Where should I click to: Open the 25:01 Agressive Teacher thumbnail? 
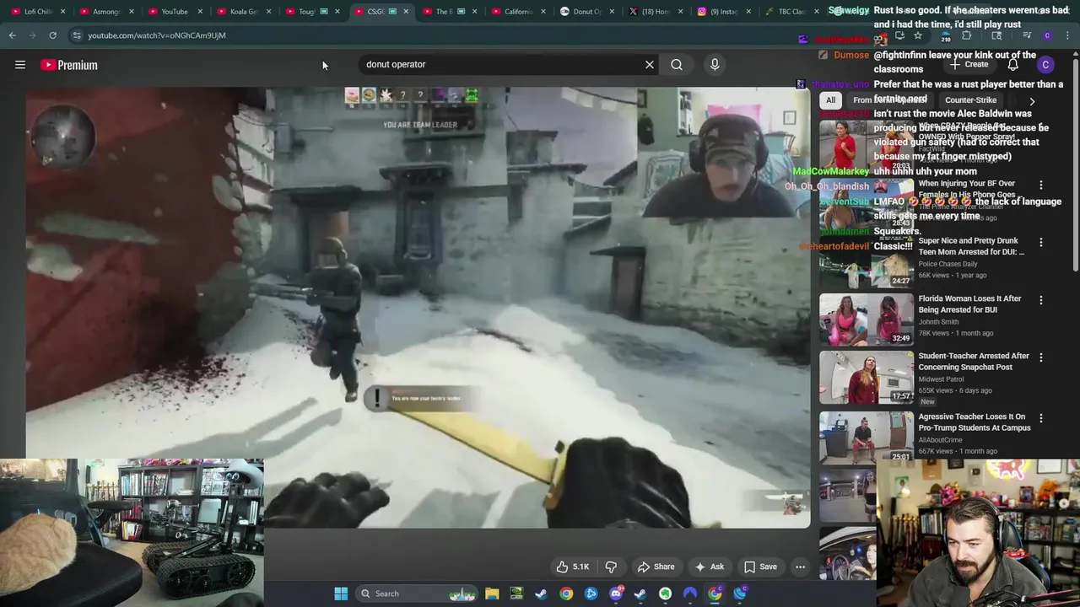(866, 437)
